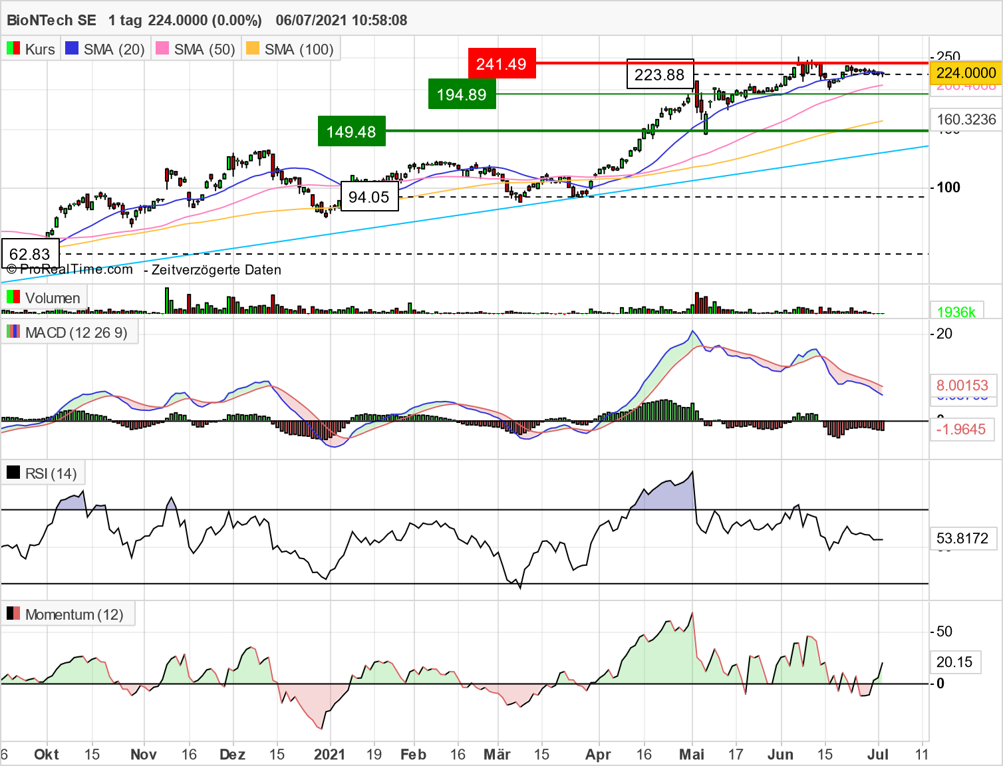
Task: Toggle the Volumen legend entry
Action: [x=53, y=298]
